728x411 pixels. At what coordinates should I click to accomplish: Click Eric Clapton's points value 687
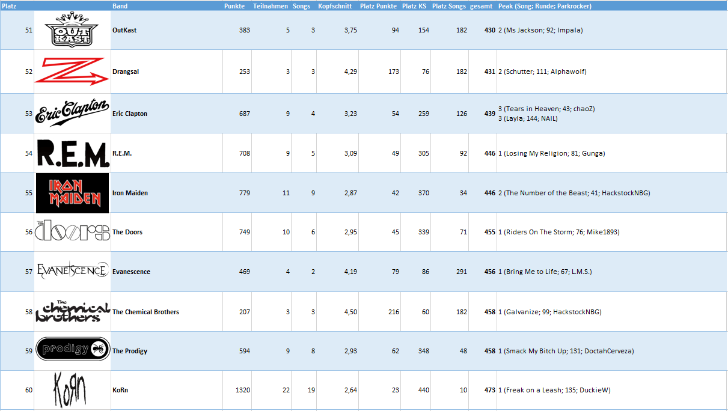244,114
